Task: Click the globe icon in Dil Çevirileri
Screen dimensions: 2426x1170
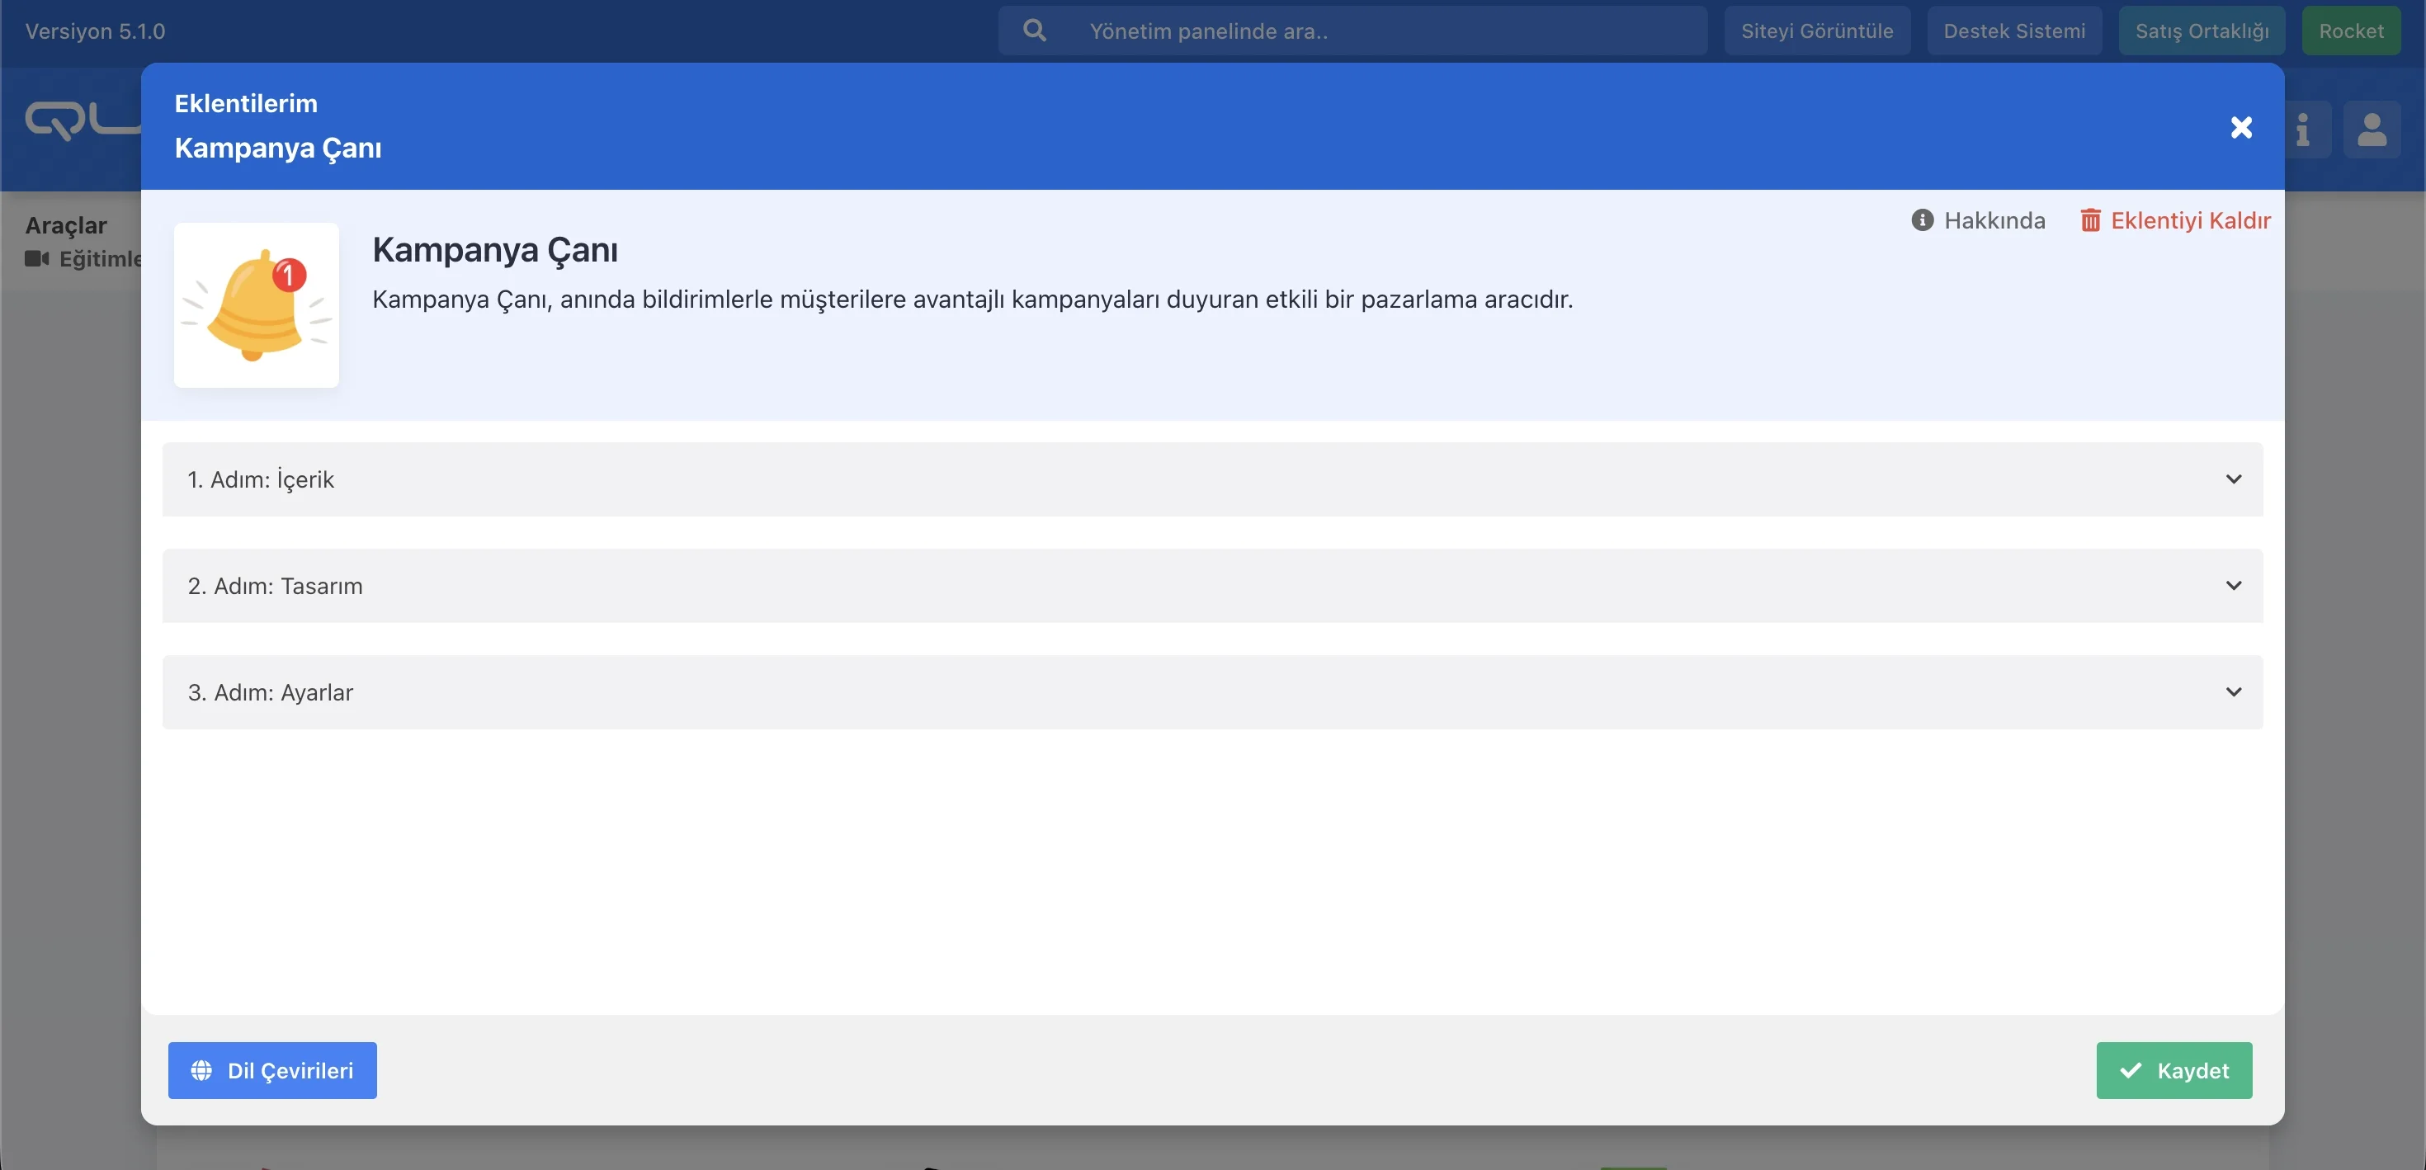Action: pyautogui.click(x=201, y=1070)
